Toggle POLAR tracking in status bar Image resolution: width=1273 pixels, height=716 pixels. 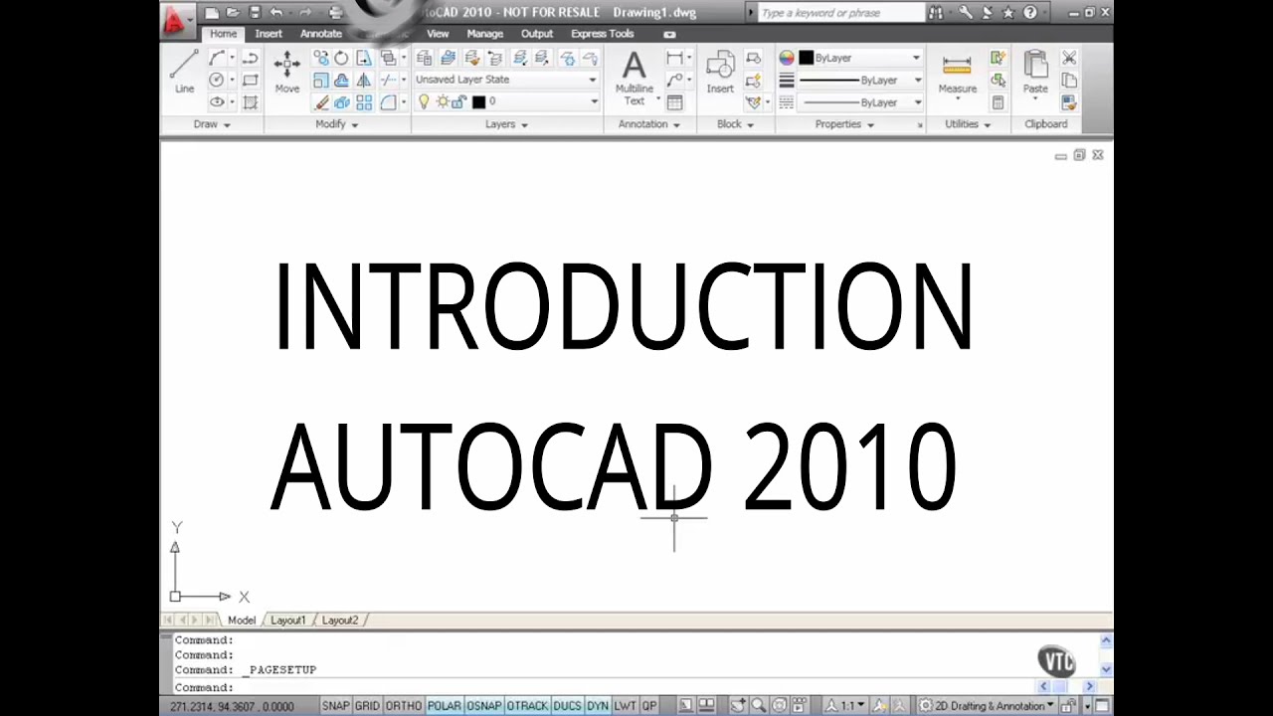(x=444, y=706)
